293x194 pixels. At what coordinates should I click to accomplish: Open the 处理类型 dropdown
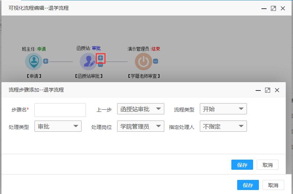pos(58,126)
